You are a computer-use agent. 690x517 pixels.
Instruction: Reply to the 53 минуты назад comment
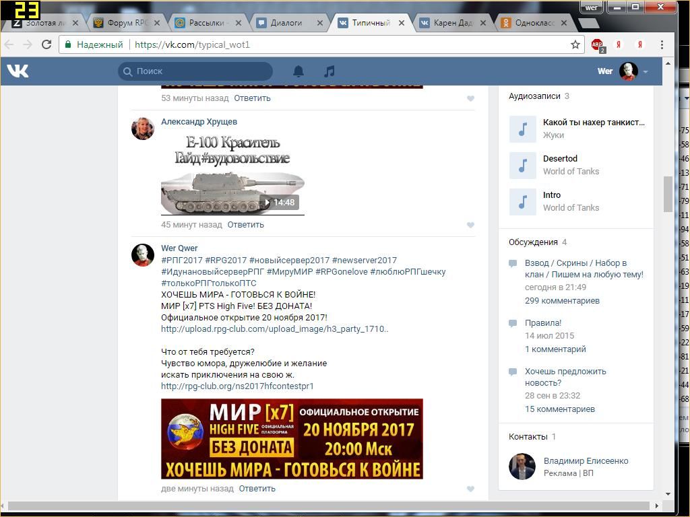[252, 98]
